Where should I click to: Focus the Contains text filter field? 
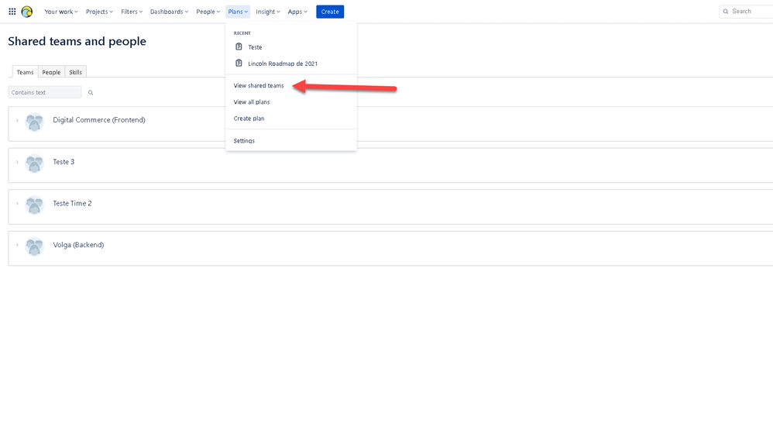tap(45, 92)
